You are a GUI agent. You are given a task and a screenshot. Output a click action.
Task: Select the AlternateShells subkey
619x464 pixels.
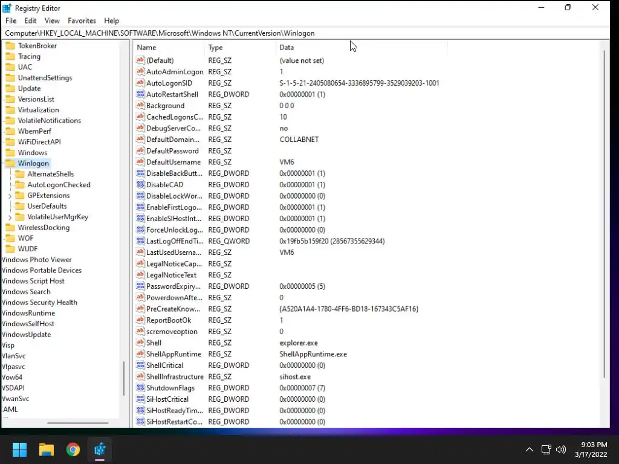click(51, 174)
